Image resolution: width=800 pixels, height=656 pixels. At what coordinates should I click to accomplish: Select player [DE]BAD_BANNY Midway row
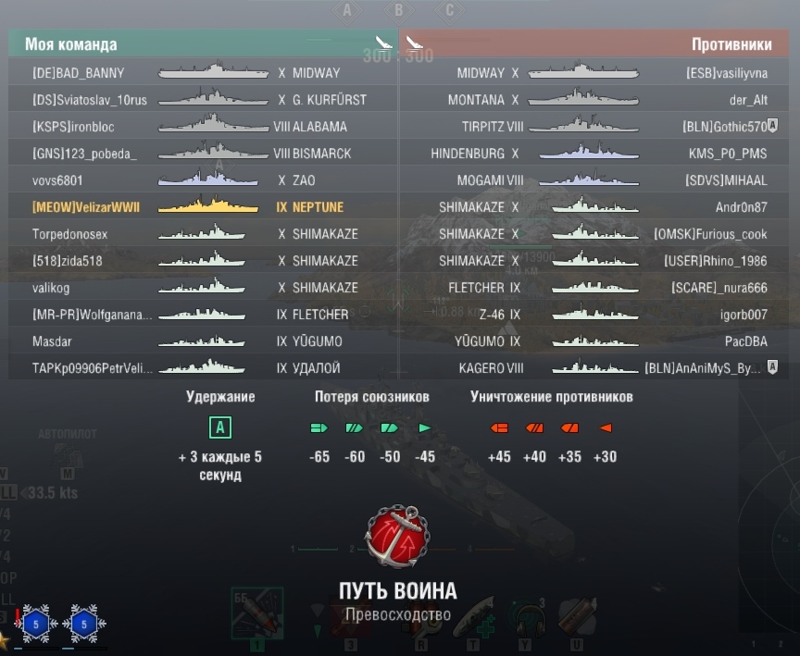[x=203, y=72]
